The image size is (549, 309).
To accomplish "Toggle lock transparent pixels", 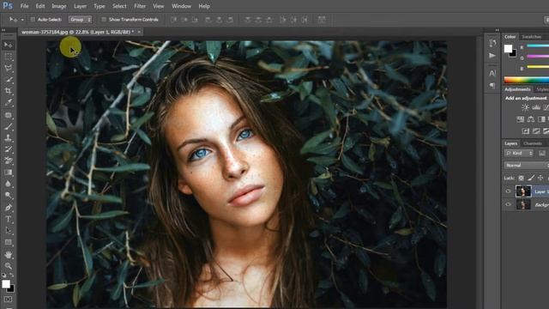I will tap(521, 178).
